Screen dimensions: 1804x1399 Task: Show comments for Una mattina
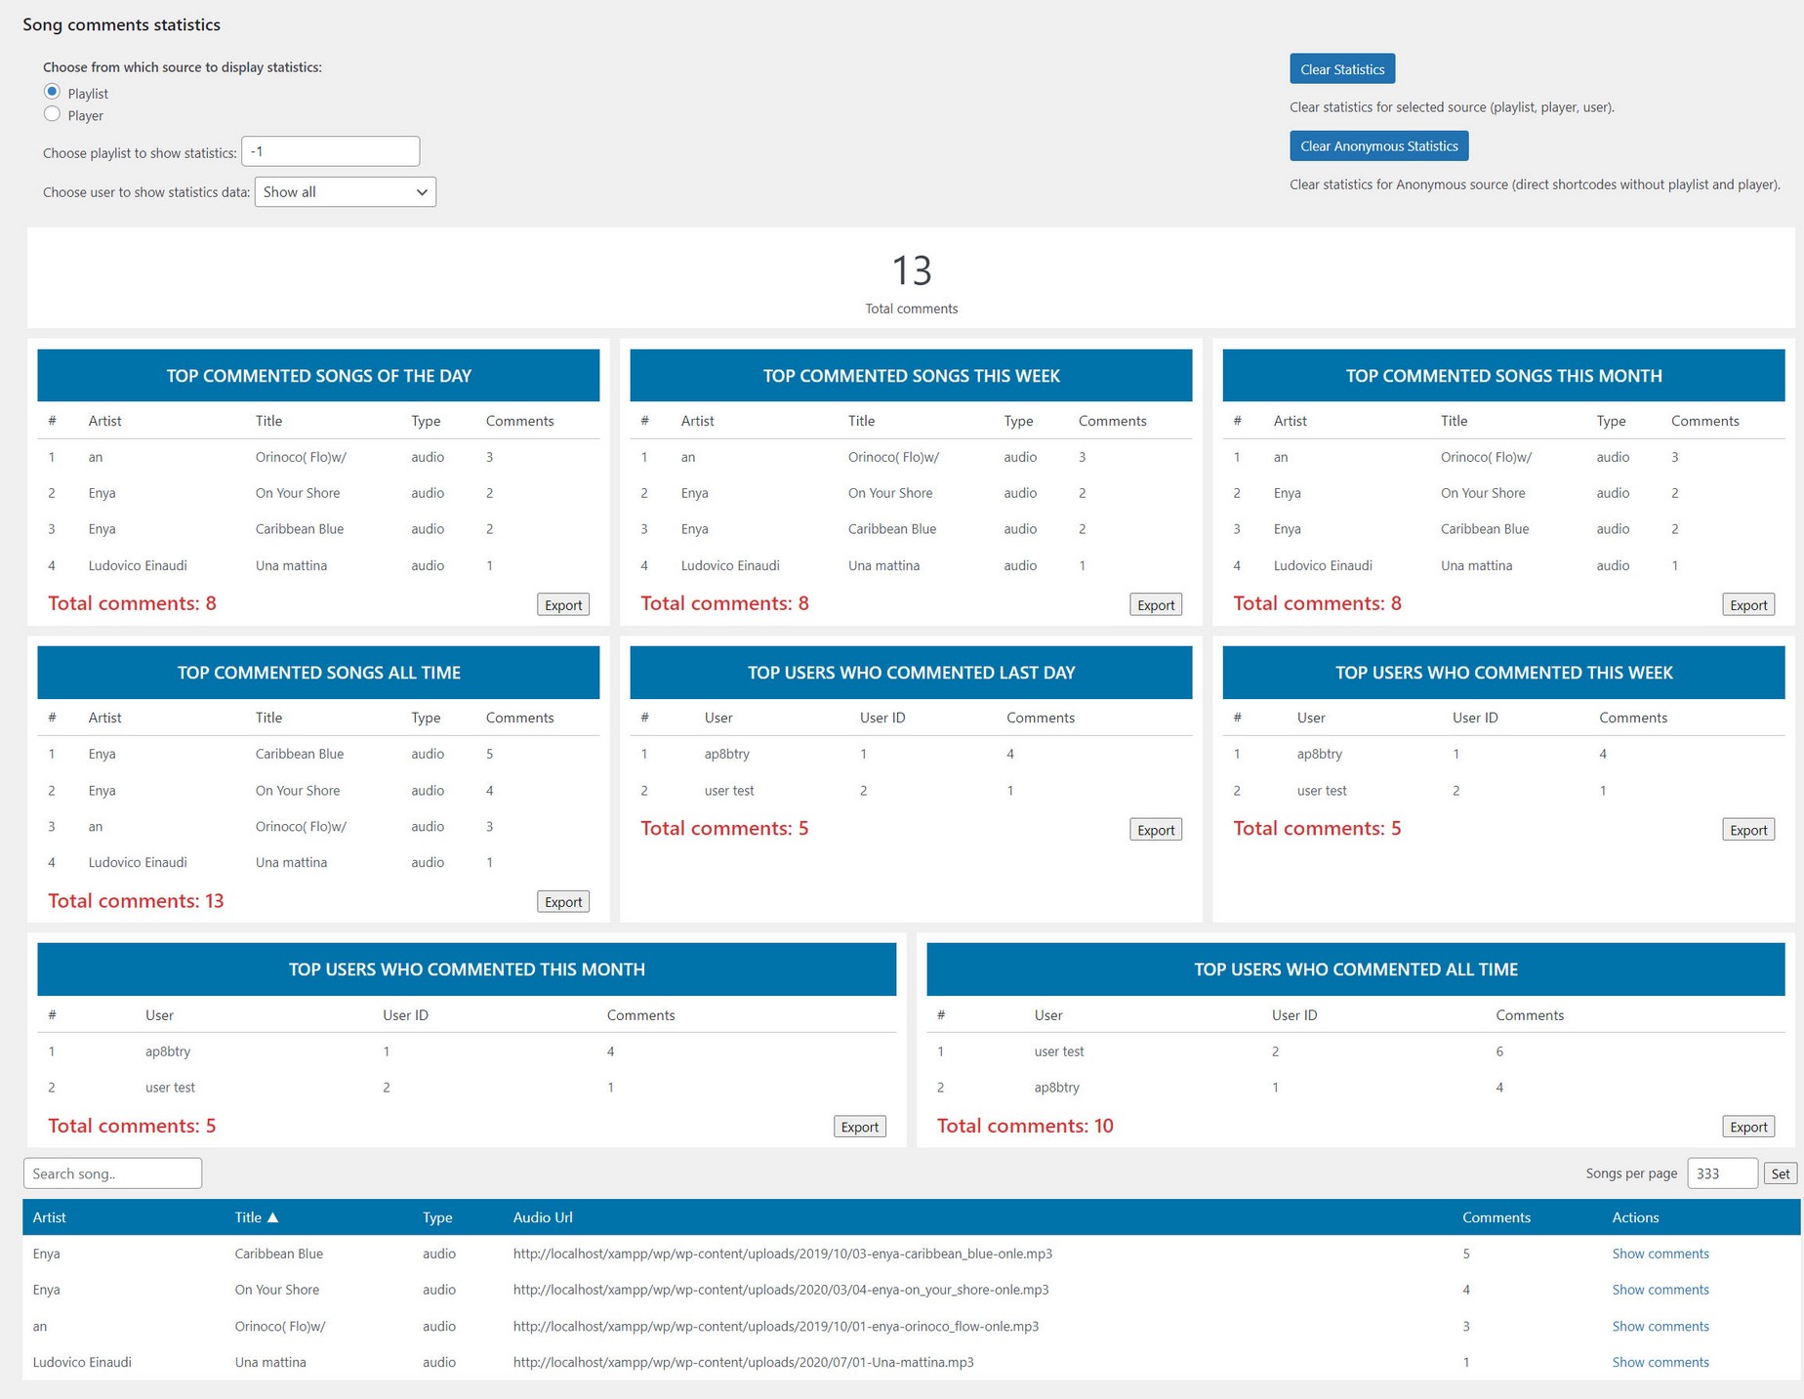(1660, 1362)
